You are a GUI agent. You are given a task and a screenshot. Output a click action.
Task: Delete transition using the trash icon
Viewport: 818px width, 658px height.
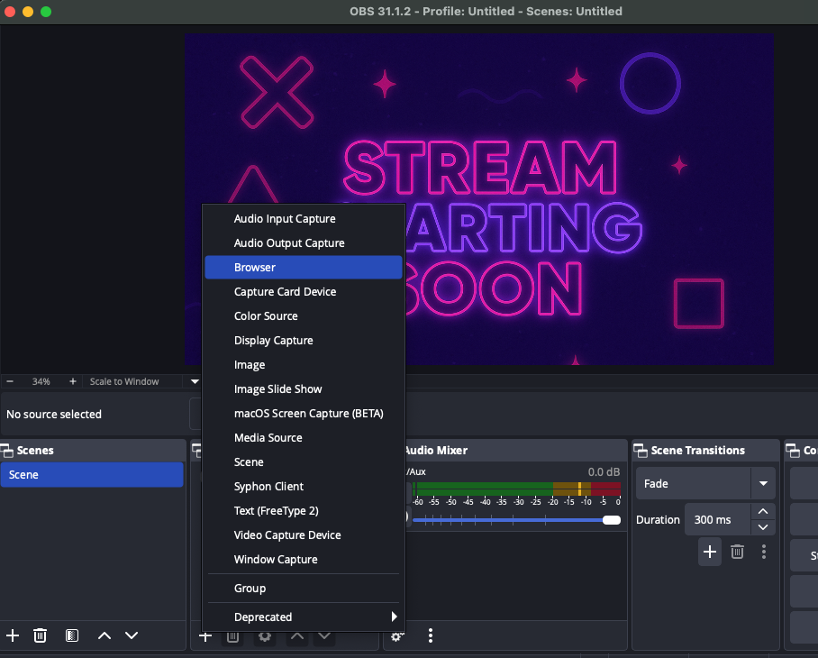(x=737, y=552)
